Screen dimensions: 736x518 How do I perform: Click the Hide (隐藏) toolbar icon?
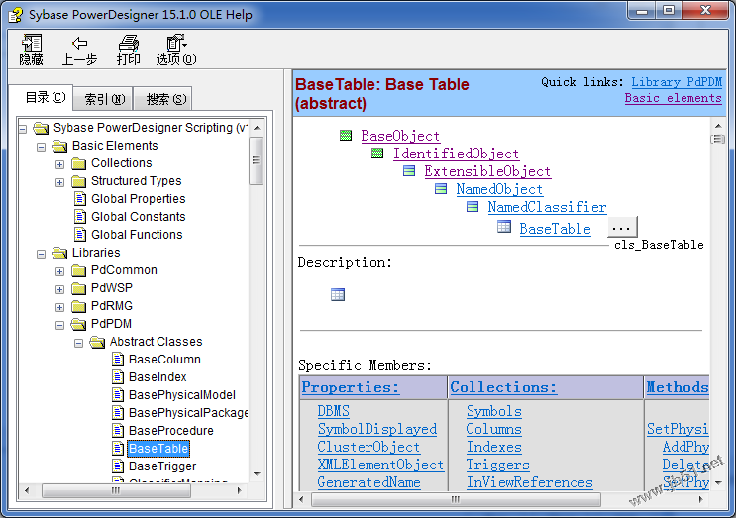32,43
